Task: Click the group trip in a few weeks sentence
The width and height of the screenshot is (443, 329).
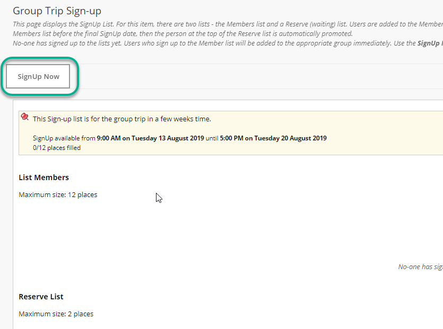Action: 122,119
